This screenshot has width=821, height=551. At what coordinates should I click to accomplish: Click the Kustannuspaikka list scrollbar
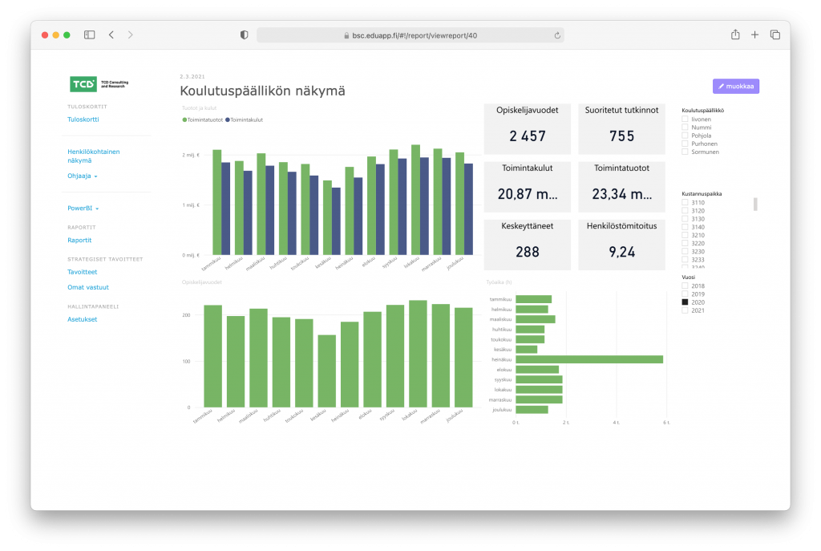(755, 205)
